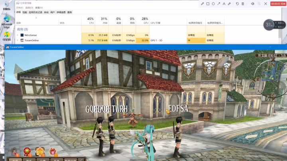Sort by the status column header
Viewport: 287px width, 161px height.
click(70, 20)
